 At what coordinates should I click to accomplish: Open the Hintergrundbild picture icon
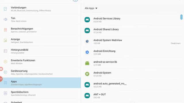coord(5,51)
